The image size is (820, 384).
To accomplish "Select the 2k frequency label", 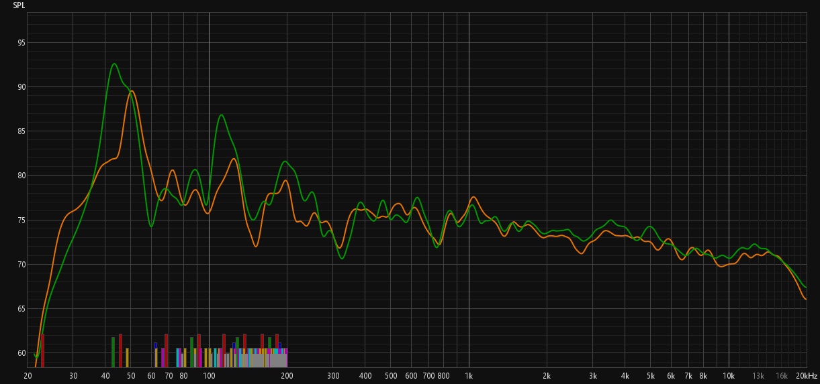I will coord(547,376).
